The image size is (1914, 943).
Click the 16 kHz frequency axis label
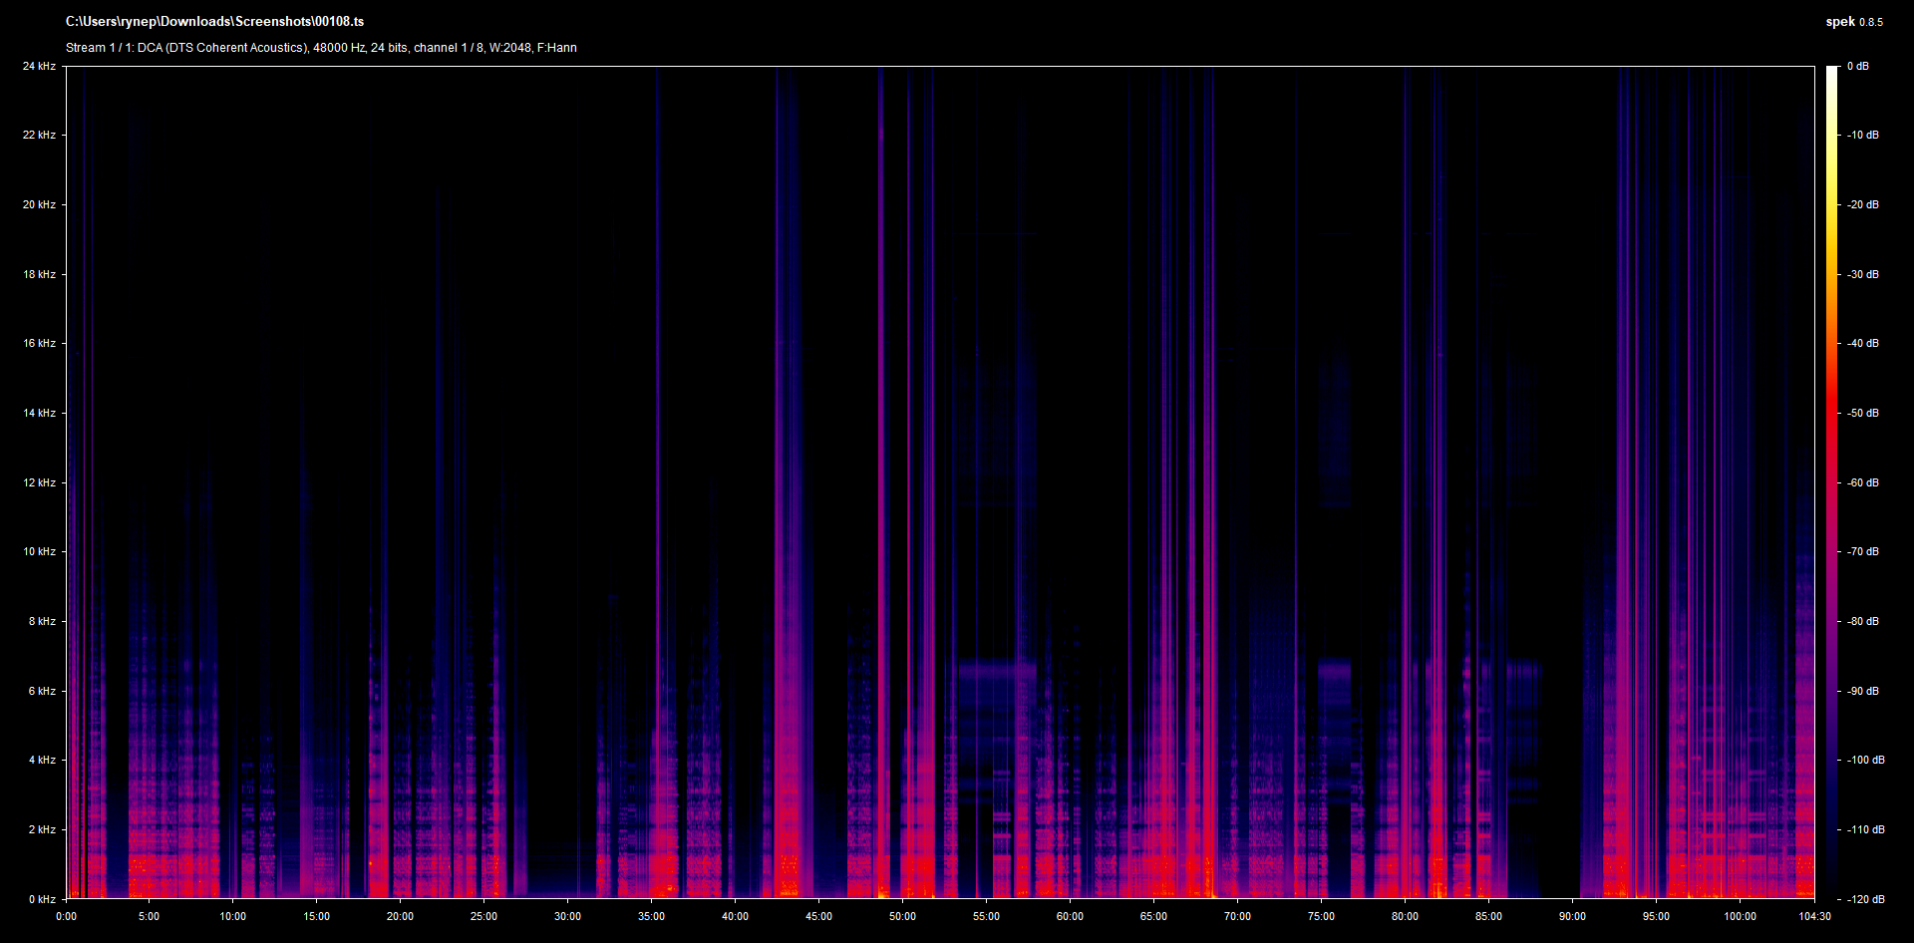point(40,343)
